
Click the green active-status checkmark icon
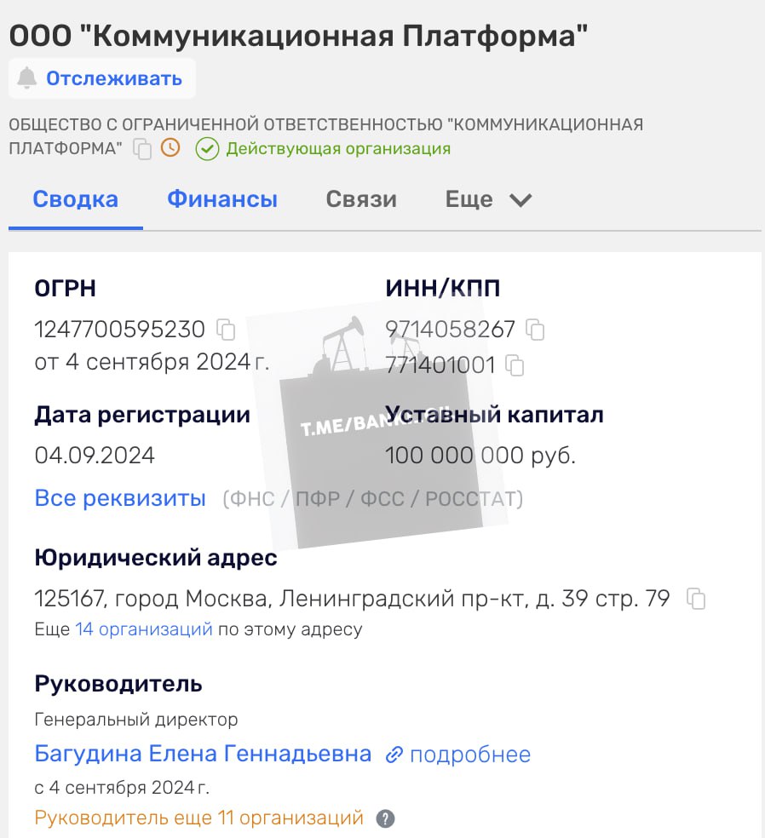[207, 148]
